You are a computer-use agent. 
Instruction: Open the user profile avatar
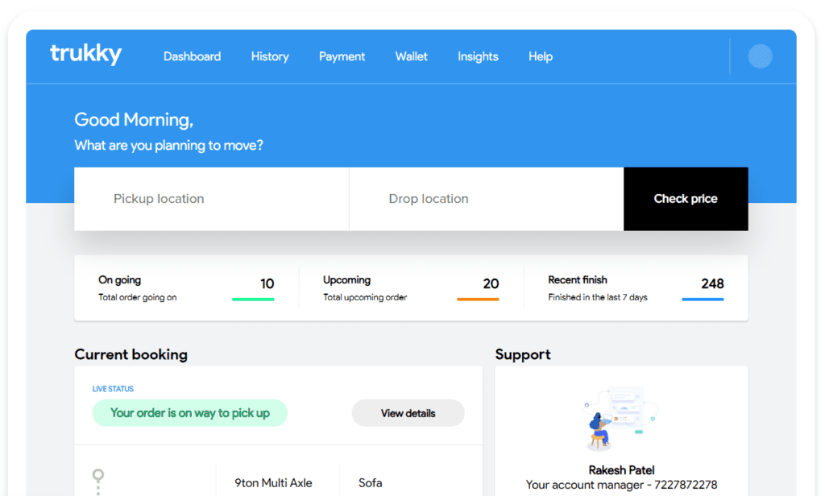[x=760, y=56]
